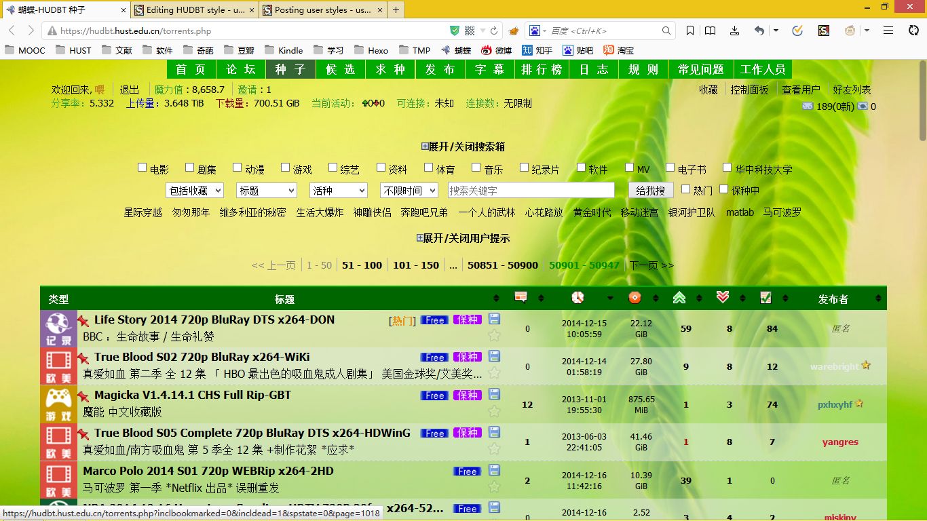The height and width of the screenshot is (521, 927).
Task: Bookmark True Blood S02 with star icon
Action: pyautogui.click(x=494, y=372)
